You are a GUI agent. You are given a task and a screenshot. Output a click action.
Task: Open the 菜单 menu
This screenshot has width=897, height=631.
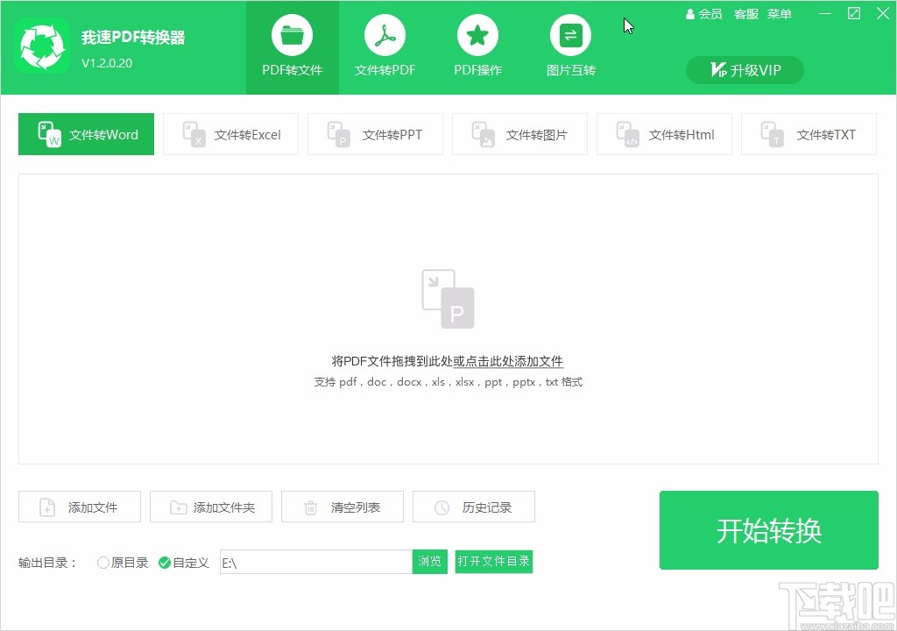click(x=779, y=14)
